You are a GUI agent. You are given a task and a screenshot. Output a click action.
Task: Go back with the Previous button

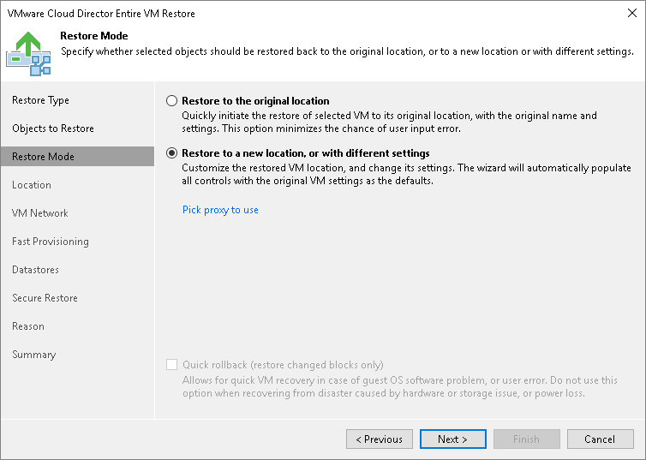[379, 439]
